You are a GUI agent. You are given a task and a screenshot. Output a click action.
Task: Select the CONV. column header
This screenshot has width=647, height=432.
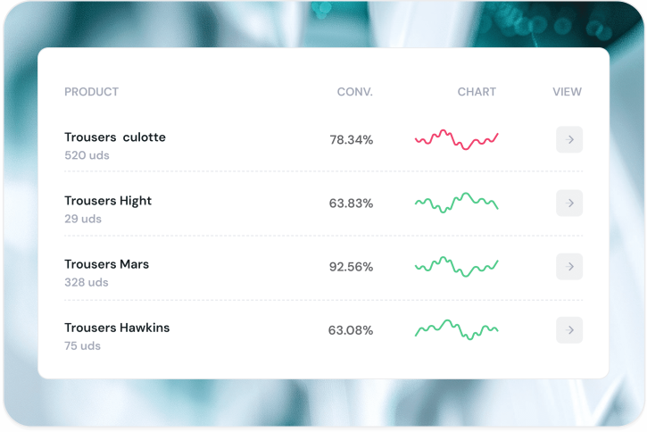(x=354, y=92)
